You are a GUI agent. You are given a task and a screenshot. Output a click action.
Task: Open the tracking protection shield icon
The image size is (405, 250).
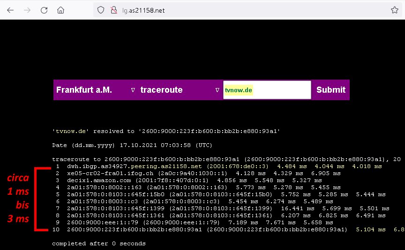point(100,10)
